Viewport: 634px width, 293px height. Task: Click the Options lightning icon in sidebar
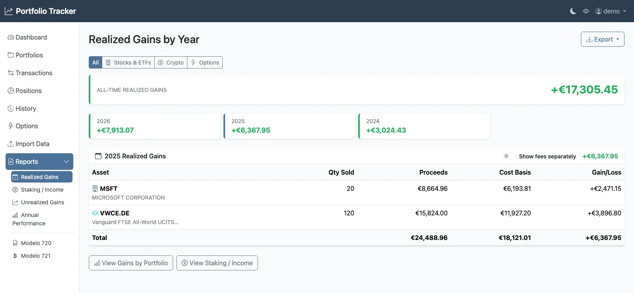[x=11, y=126]
